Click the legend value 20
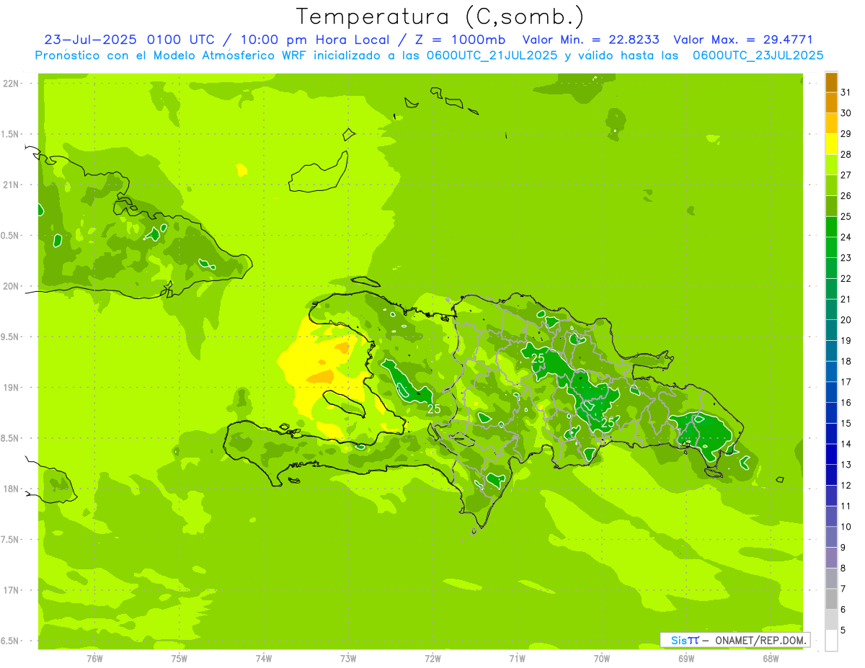 click(x=846, y=320)
